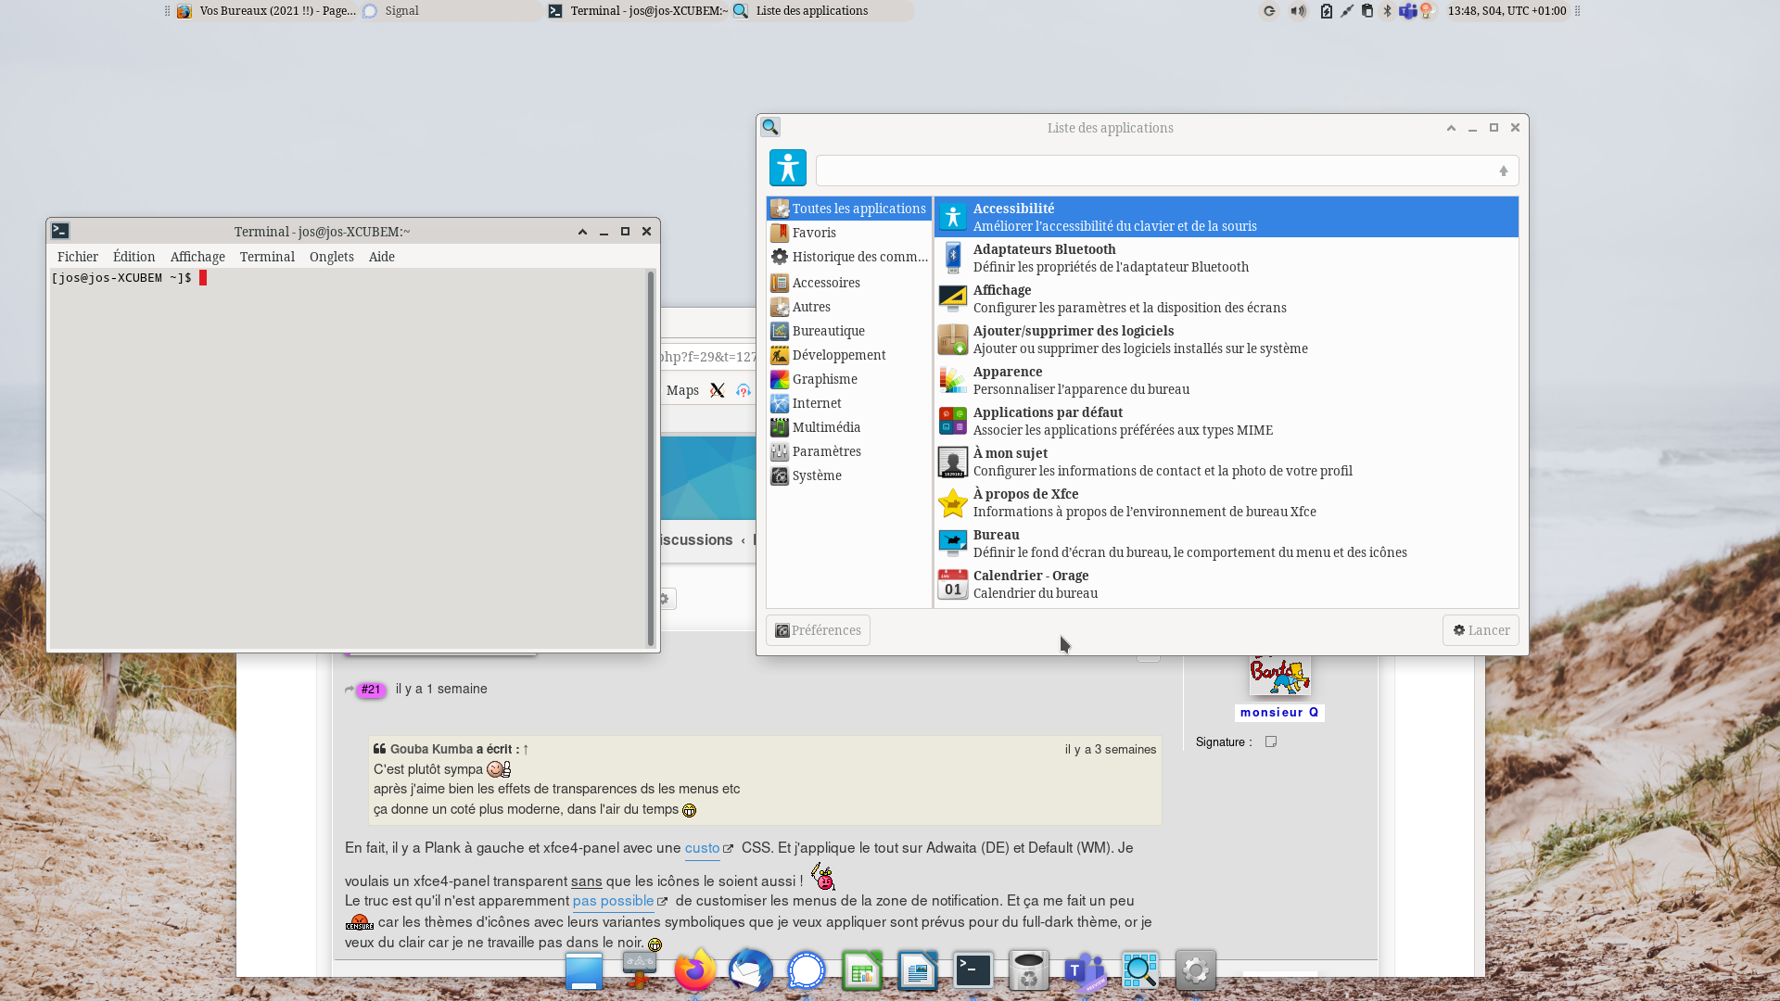Click the Redshift lightbulb tray icon
The image size is (1780, 1001).
(1427, 11)
